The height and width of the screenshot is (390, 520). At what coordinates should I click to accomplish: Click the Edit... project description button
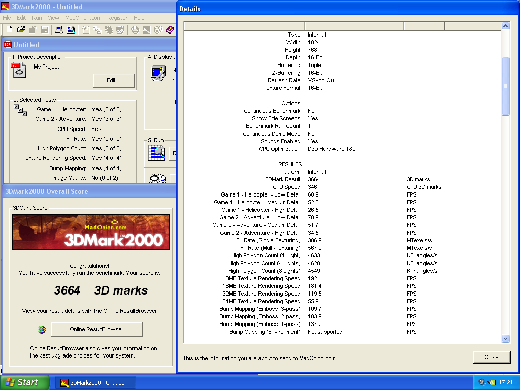[x=114, y=81]
